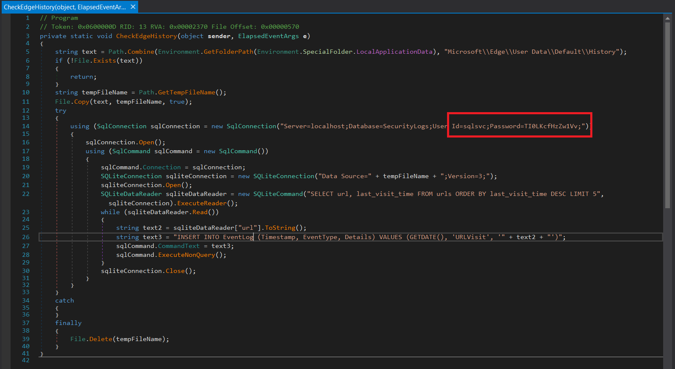The image size is (675, 369).
Task: Click LocalApplicationData identifier on line 5
Action: click(394, 52)
